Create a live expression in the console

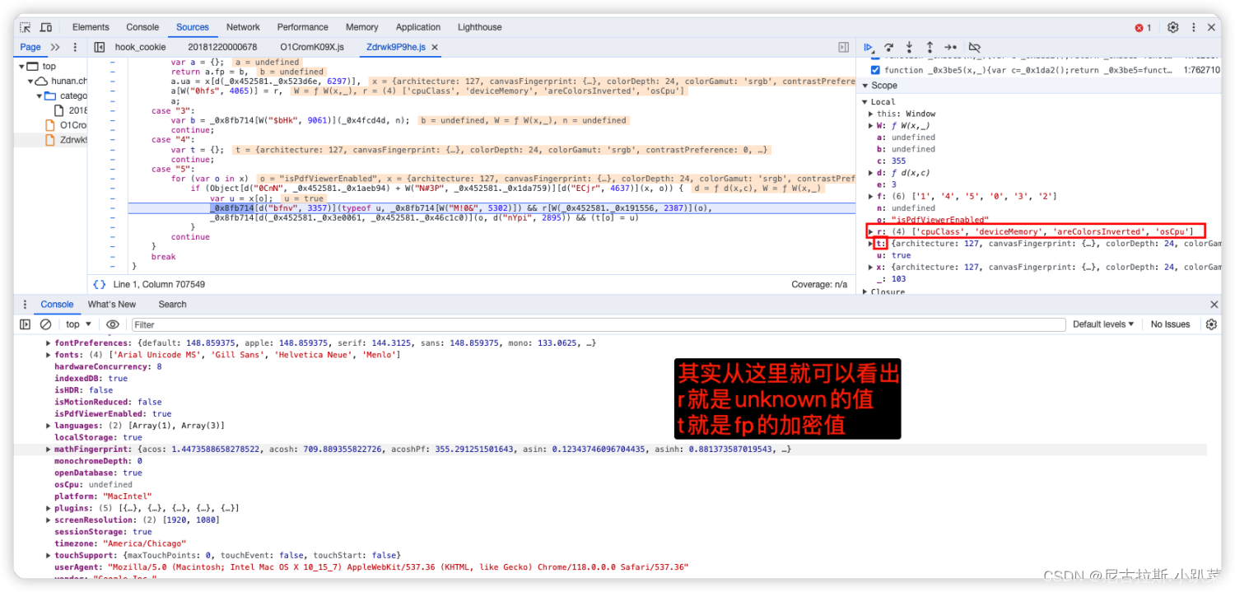coord(113,324)
